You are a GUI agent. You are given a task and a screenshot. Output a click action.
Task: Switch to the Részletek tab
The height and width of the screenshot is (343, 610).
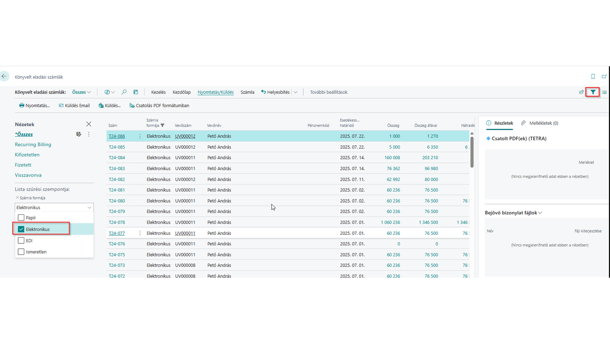(x=499, y=123)
